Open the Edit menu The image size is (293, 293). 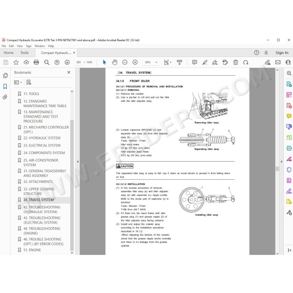11,46
